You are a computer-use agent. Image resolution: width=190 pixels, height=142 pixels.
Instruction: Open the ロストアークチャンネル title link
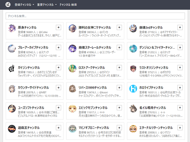pos(92,68)
